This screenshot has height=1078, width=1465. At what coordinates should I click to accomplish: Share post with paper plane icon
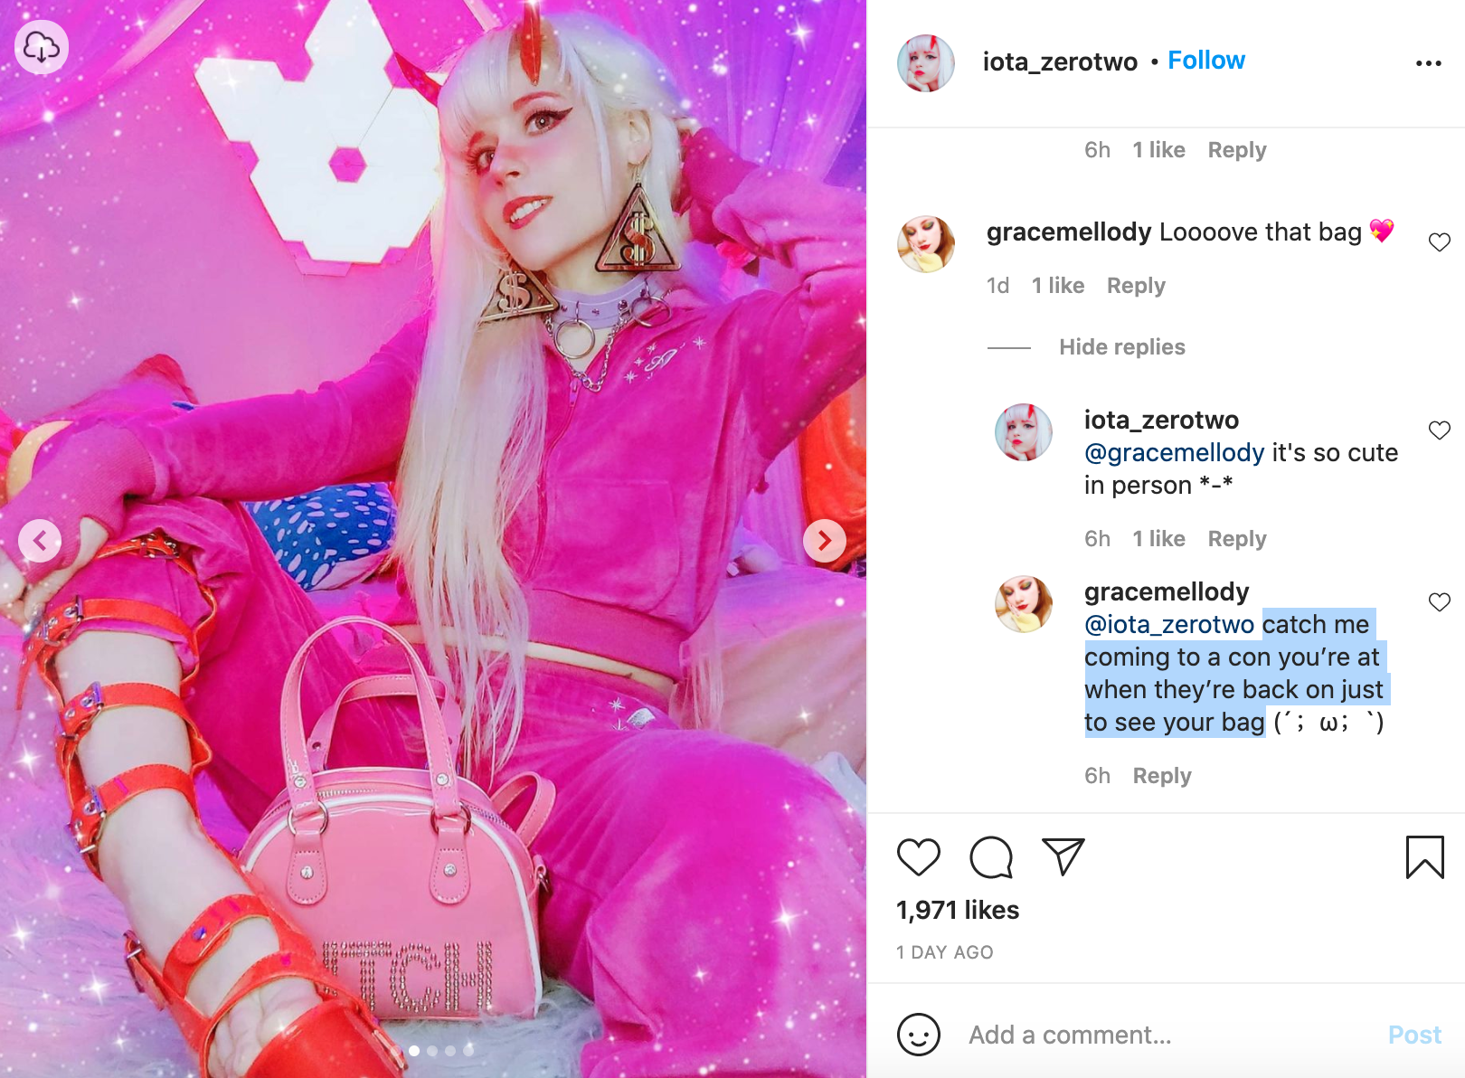[x=1063, y=856]
